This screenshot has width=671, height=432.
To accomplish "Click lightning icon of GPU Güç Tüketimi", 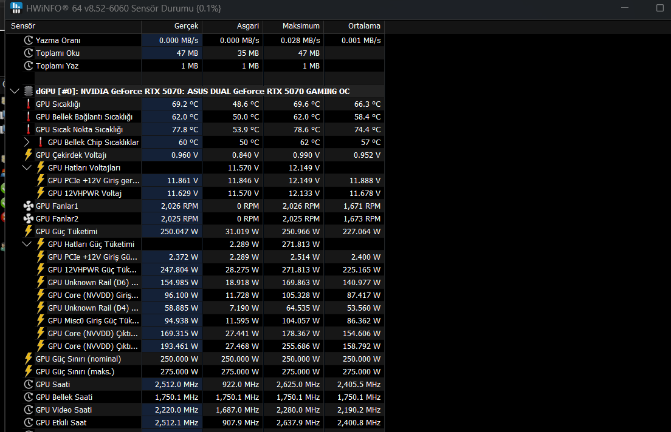I will point(28,231).
